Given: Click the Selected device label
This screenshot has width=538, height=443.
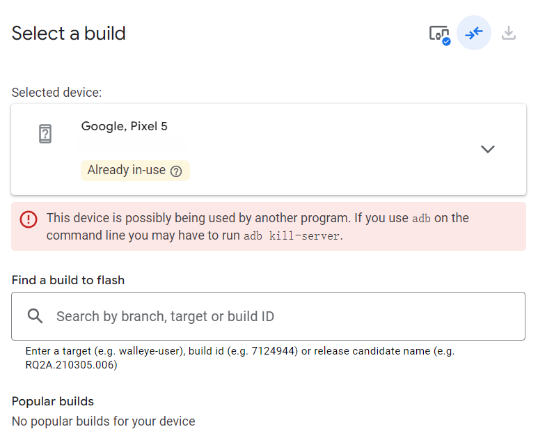Looking at the screenshot, I should [x=57, y=92].
